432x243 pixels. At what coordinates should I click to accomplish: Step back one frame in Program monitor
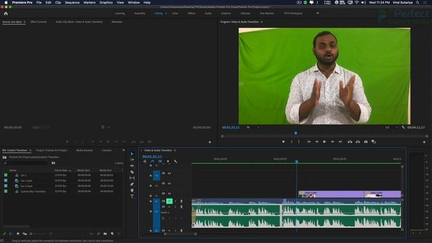(317, 142)
